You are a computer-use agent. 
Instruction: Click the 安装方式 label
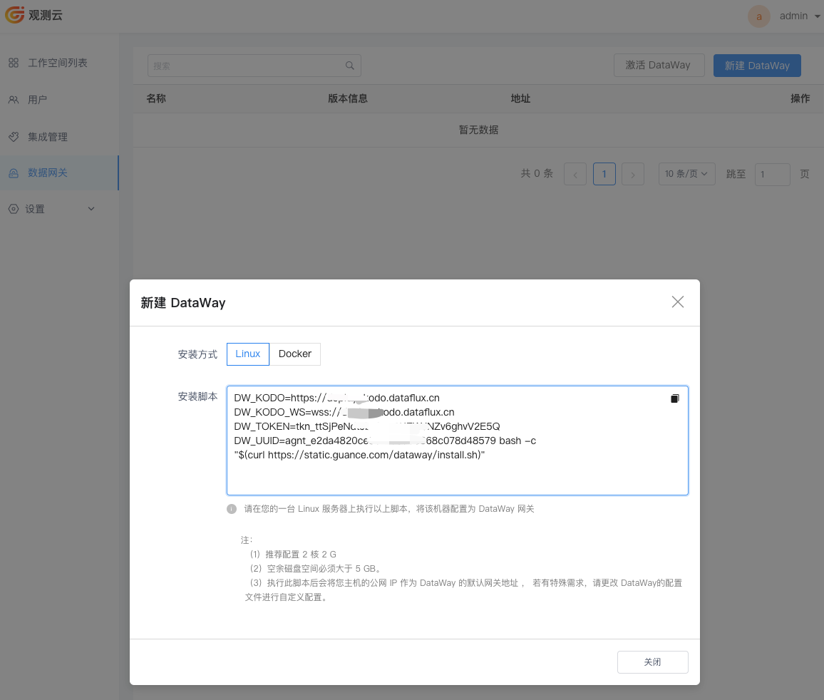tap(197, 354)
